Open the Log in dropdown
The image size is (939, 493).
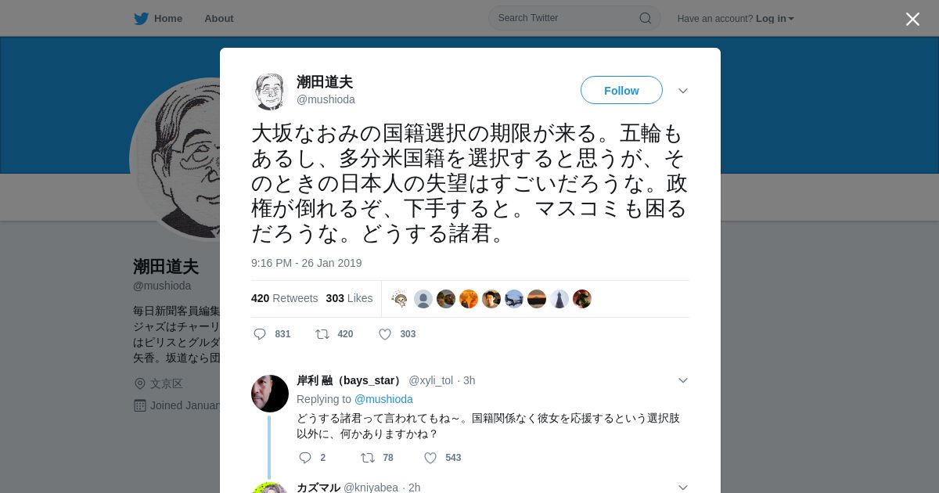[775, 18]
